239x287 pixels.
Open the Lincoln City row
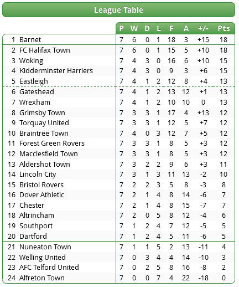point(118,174)
